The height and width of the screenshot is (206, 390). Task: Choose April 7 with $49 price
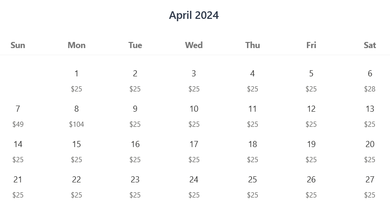click(18, 115)
